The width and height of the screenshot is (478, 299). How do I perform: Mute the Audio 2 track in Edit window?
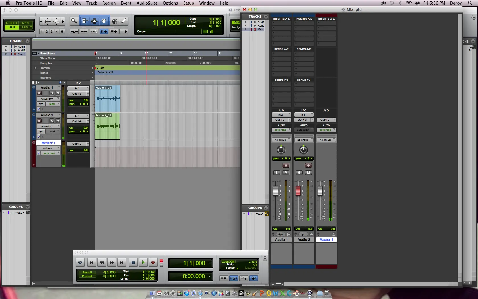click(58, 121)
